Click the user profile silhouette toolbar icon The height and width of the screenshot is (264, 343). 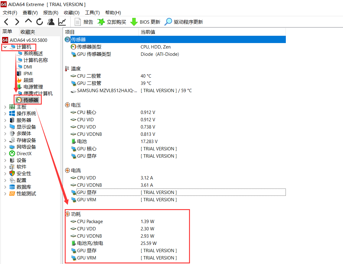point(51,22)
